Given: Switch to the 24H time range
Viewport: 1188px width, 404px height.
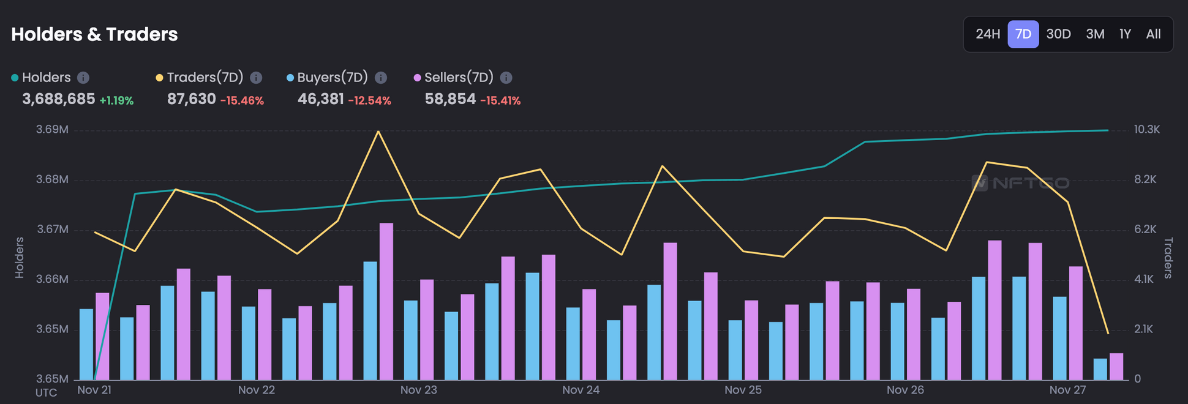Looking at the screenshot, I should [987, 34].
